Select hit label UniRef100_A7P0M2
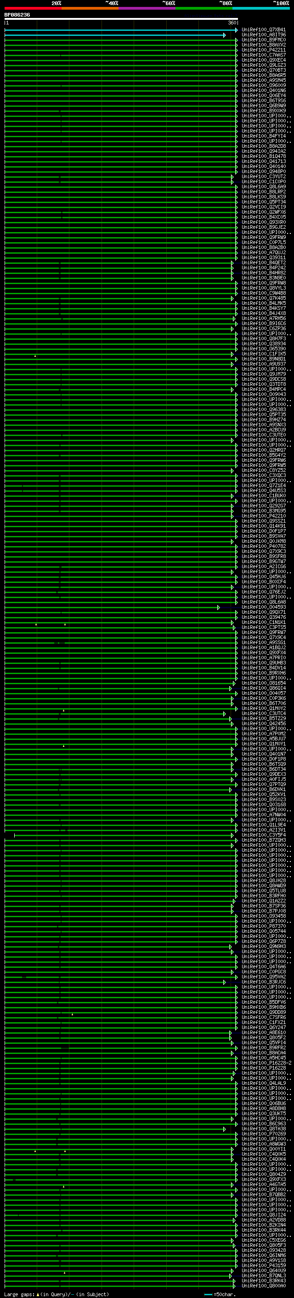The height and width of the screenshot is (1298, 294). click(264, 733)
